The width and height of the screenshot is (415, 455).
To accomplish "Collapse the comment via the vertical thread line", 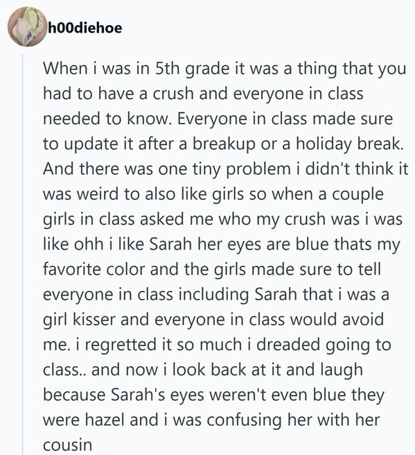I will [23, 254].
